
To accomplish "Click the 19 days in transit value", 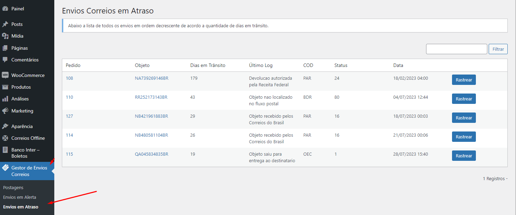I will [x=193, y=154].
